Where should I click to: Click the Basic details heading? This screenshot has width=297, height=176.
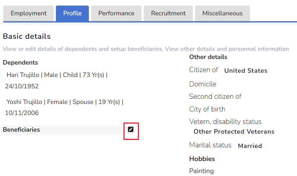(27, 36)
